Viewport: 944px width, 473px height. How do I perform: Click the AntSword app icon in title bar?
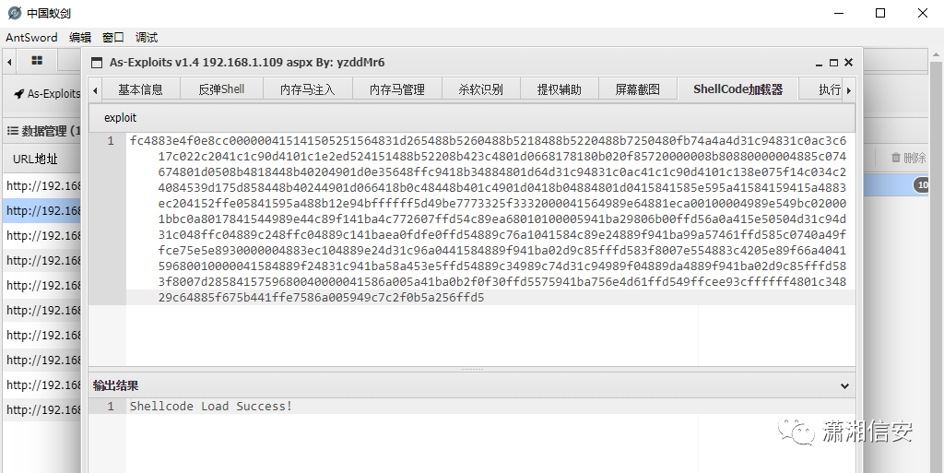point(15,13)
